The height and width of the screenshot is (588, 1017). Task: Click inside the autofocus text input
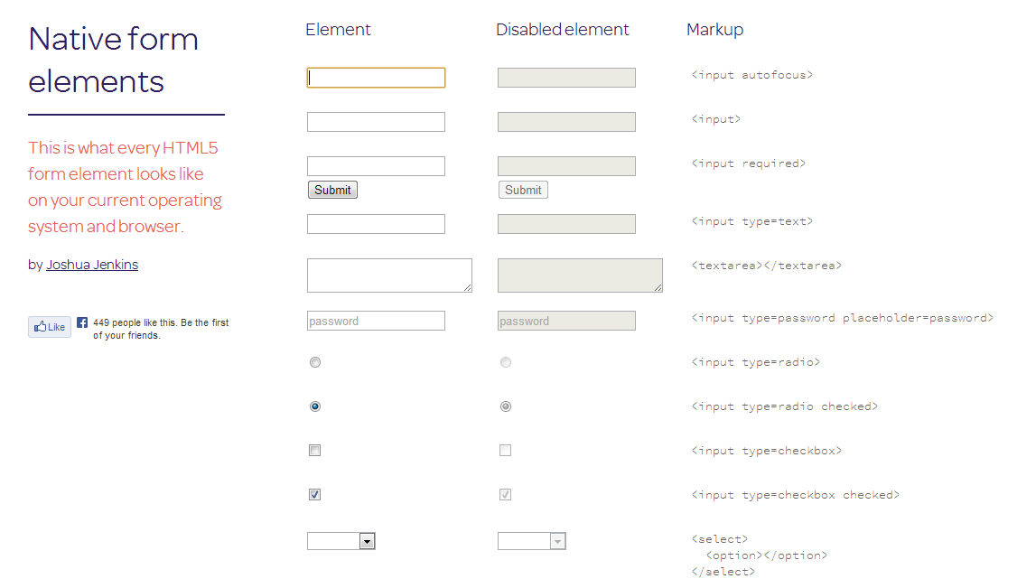(376, 78)
